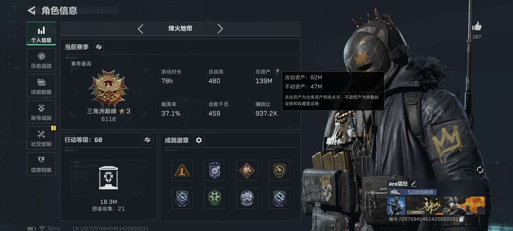Give a thumbs-up like to this player
Image resolution: width=513 pixels, height=231 pixels.
pos(477,27)
